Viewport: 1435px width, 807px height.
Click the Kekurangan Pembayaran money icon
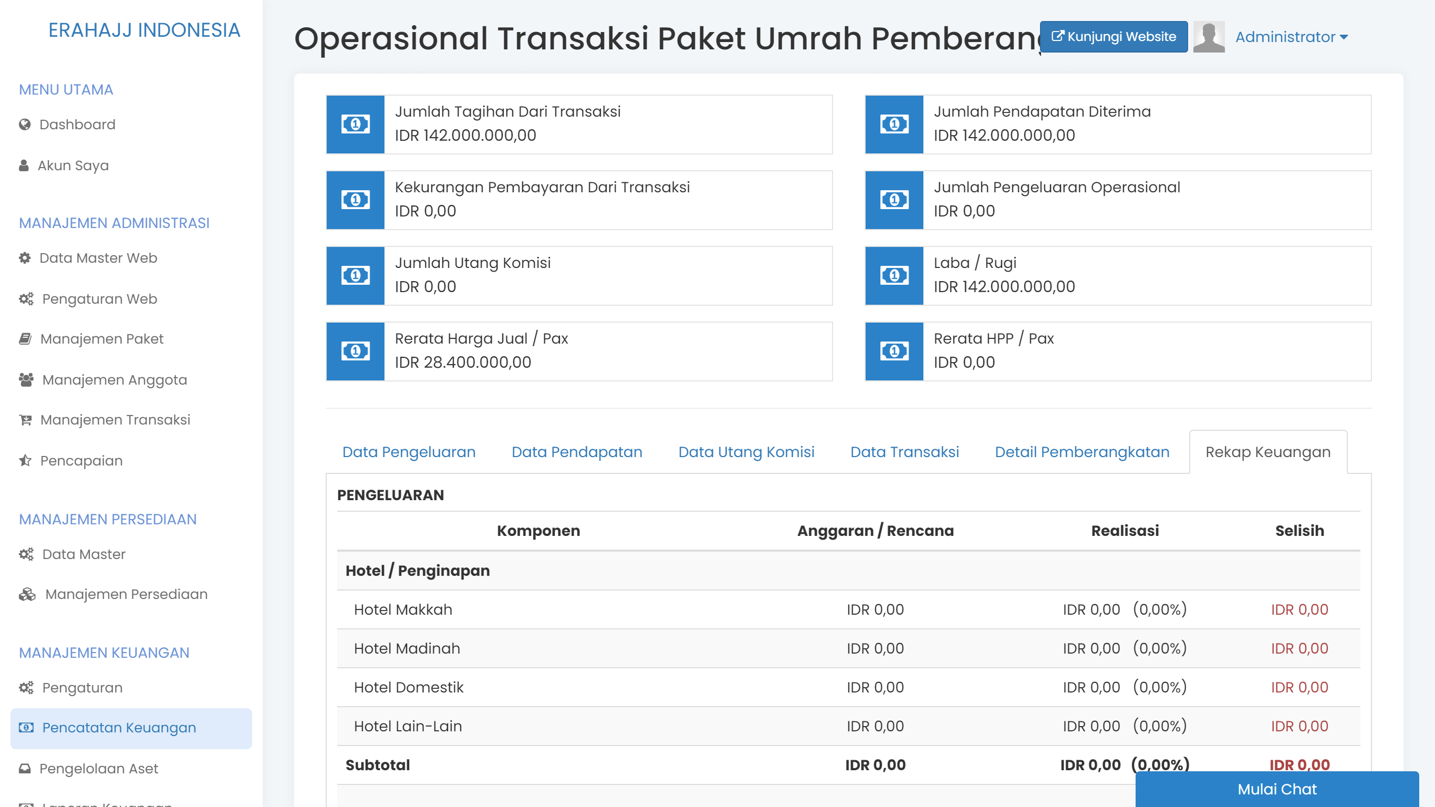pyautogui.click(x=356, y=200)
